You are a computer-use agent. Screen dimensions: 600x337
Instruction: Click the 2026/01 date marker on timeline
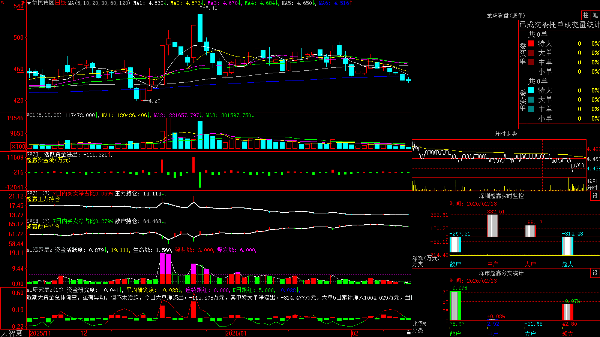pyautogui.click(x=236, y=333)
